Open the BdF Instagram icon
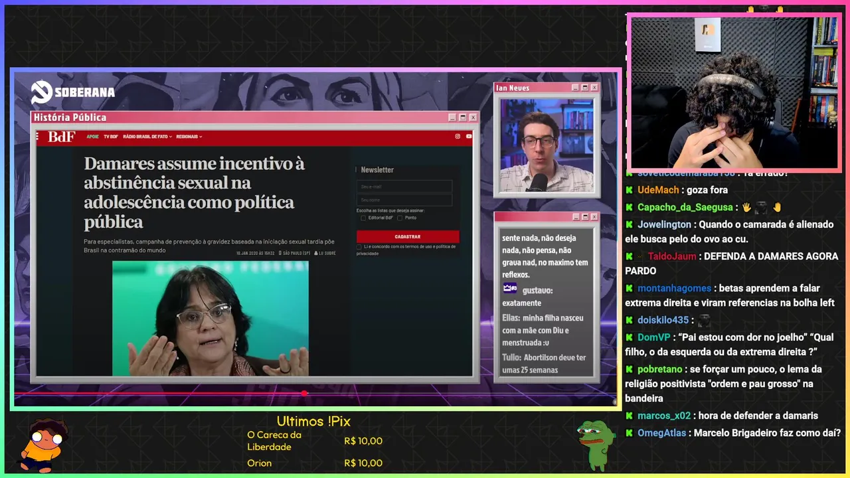 tap(458, 137)
